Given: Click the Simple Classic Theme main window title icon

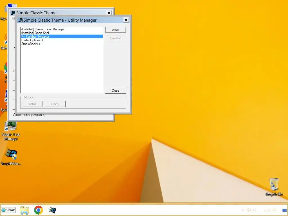Looking at the screenshot, I should 13,13.
